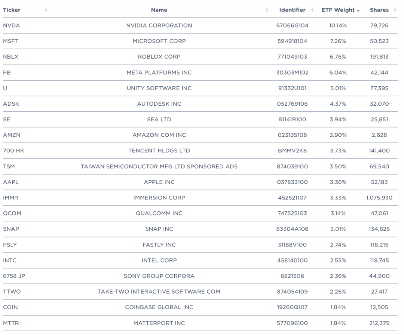Click NVIDIA CORPORATION name

(x=159, y=26)
